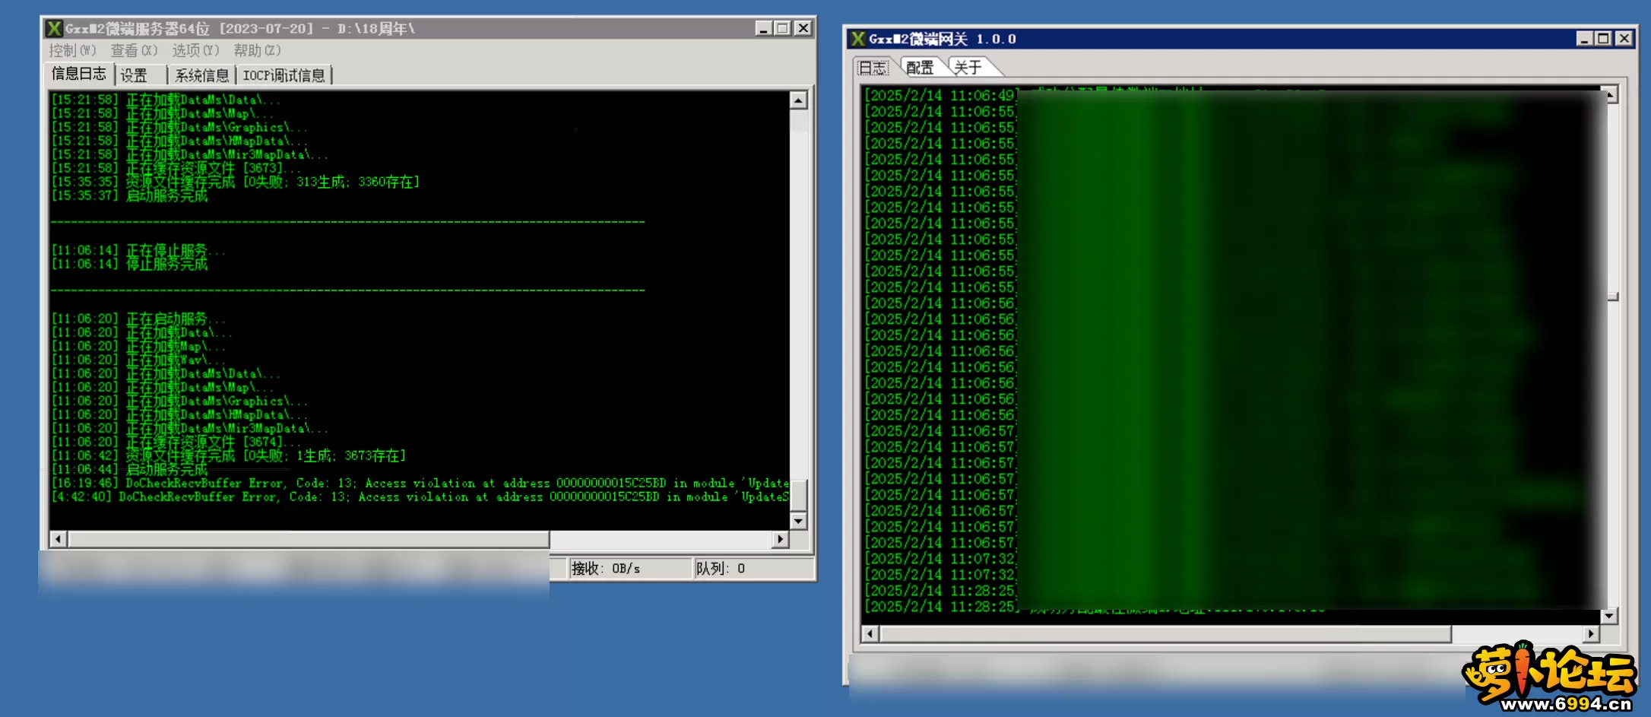The height and width of the screenshot is (717, 1651).
Task: Click the '[16:19:46] DoCheckRecvBuffer Error' log line
Action: [x=420, y=483]
